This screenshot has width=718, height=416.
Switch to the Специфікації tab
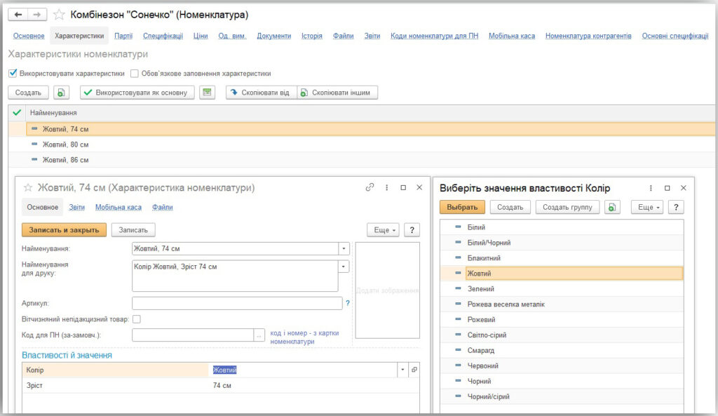[163, 36]
